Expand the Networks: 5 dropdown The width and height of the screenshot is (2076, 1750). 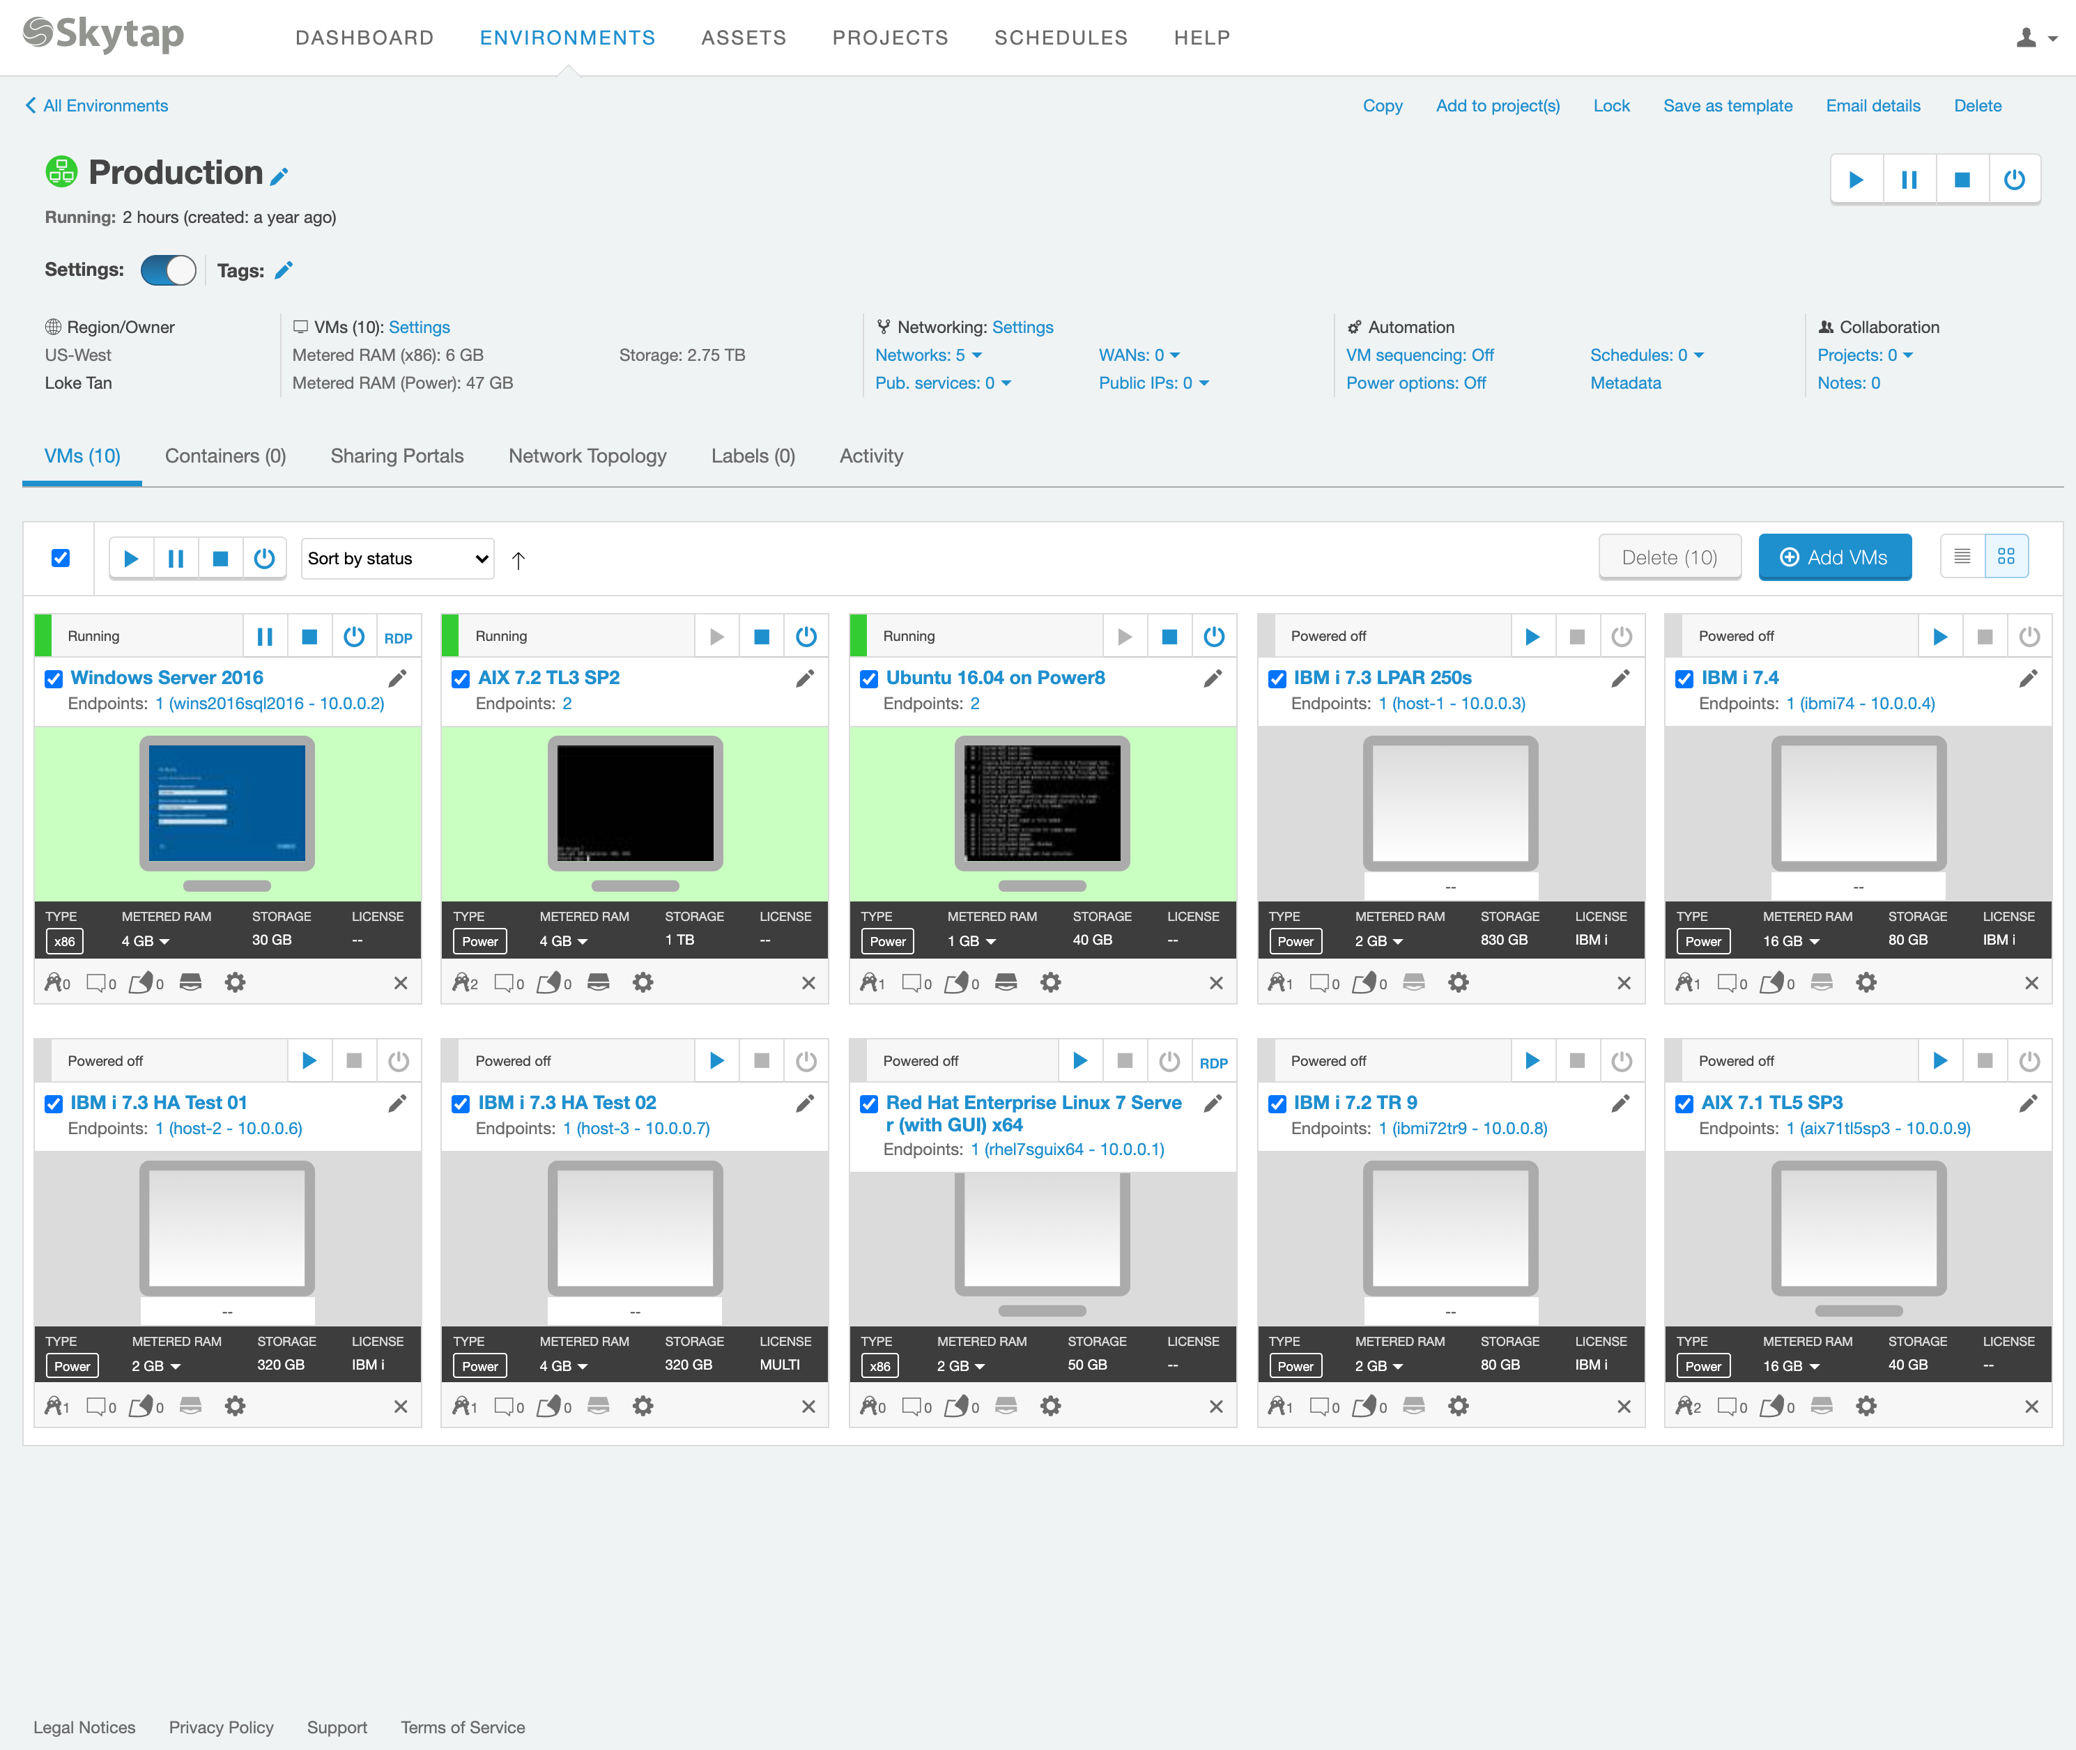click(x=928, y=355)
